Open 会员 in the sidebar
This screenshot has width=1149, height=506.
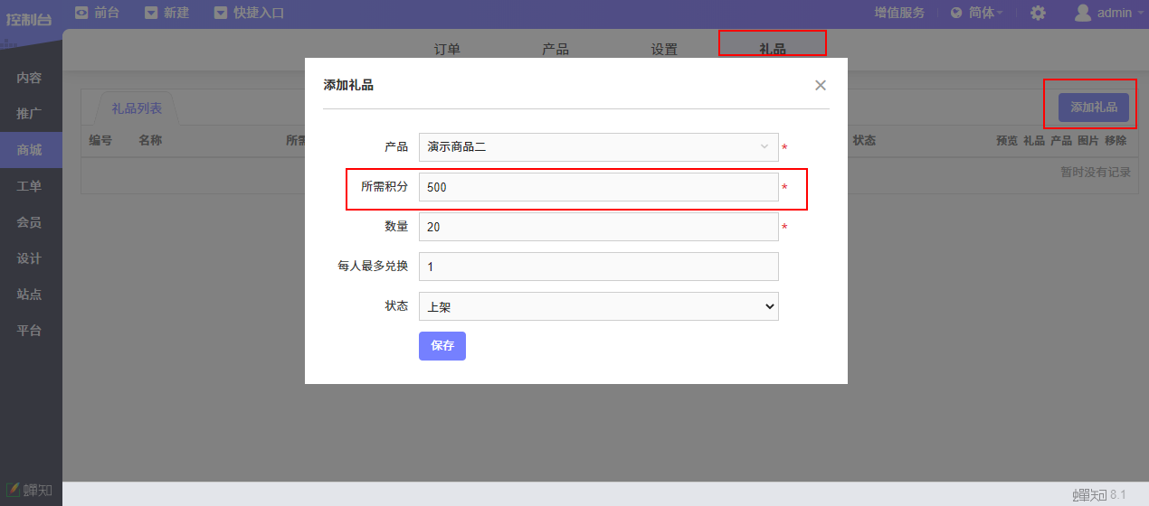pos(31,222)
